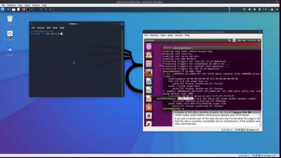Open File menu in the Kali terminal window
The image size is (281, 158).
pos(33,28)
